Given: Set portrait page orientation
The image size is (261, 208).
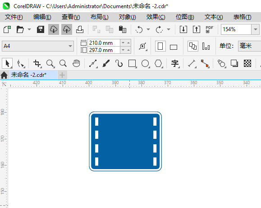Looking at the screenshot, I should click(160, 46).
